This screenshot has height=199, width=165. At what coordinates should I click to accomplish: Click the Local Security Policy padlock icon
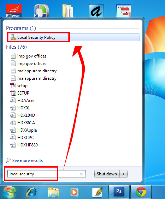click(x=13, y=37)
